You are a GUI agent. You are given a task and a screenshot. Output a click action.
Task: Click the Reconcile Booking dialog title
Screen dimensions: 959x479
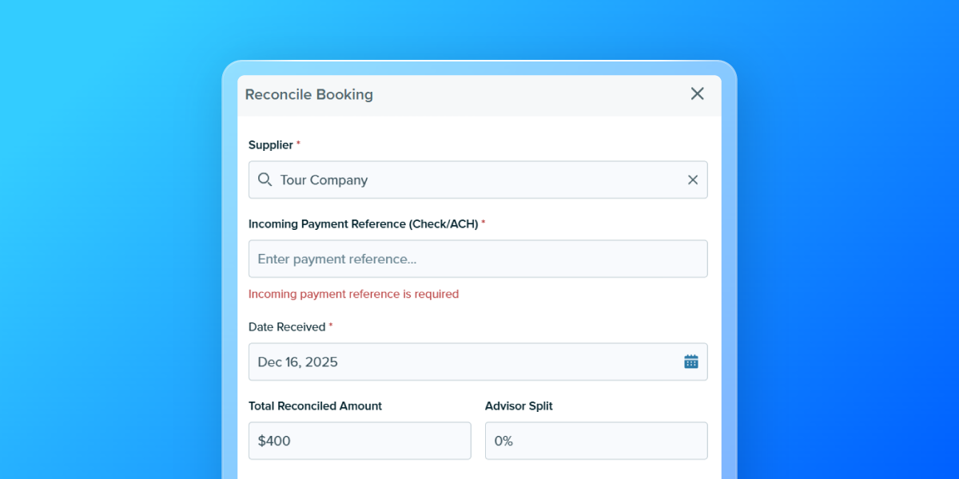coord(308,94)
